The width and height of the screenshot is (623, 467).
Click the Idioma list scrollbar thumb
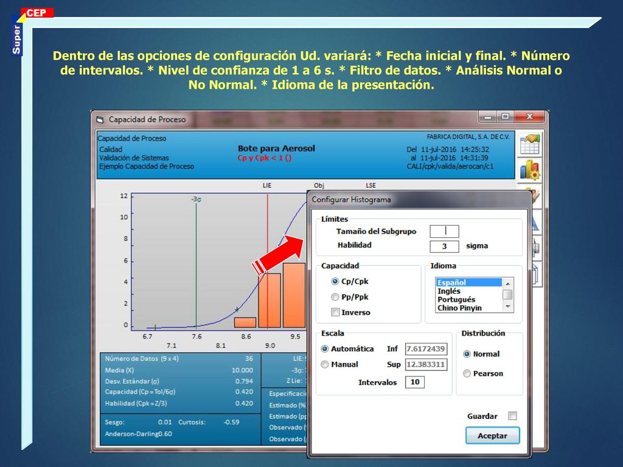(507, 294)
